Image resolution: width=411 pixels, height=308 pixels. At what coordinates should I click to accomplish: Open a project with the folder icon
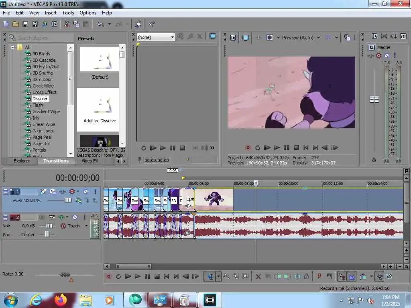[x=16, y=24]
